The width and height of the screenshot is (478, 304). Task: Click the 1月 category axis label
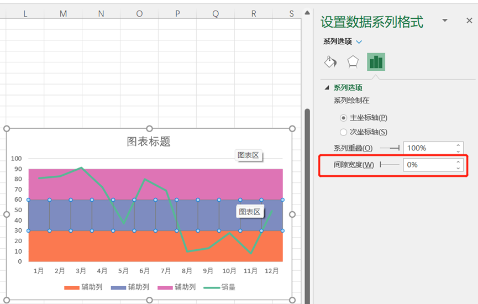click(39, 271)
